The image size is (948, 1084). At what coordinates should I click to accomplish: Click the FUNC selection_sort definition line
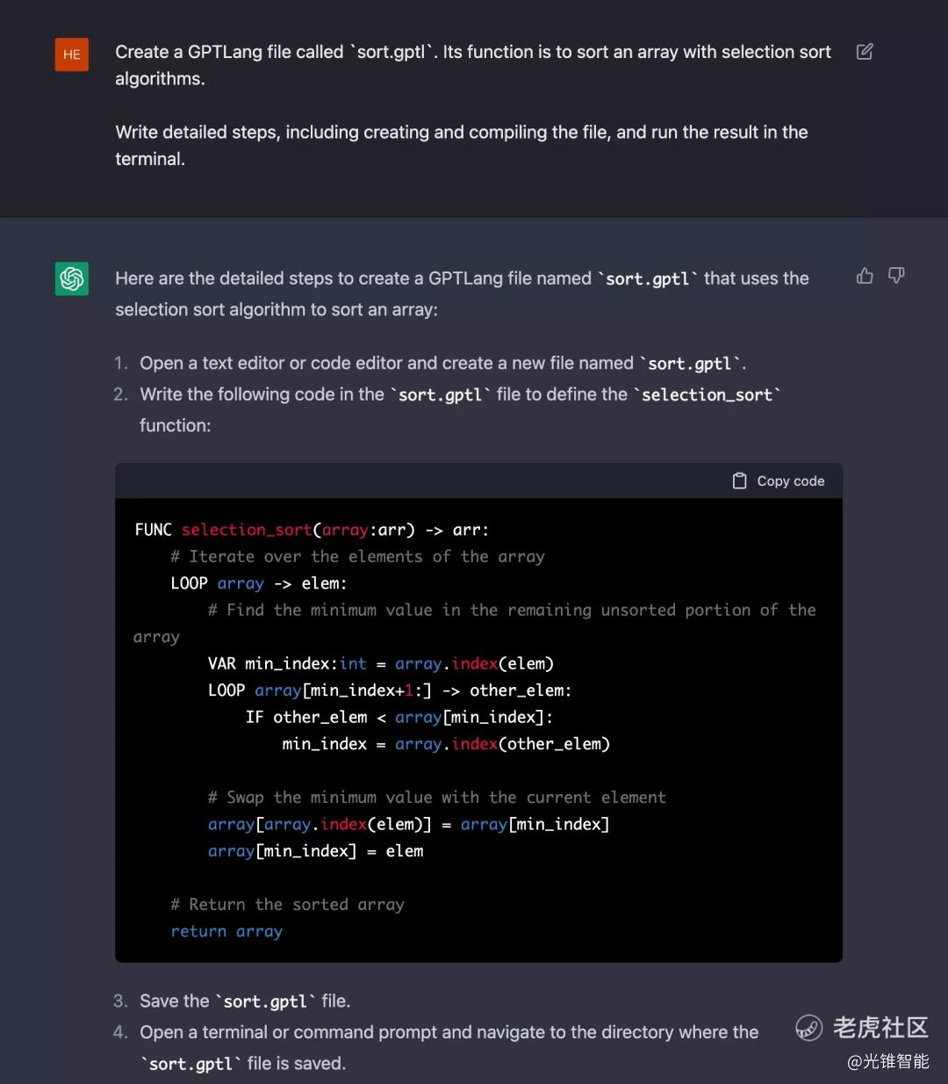[312, 530]
